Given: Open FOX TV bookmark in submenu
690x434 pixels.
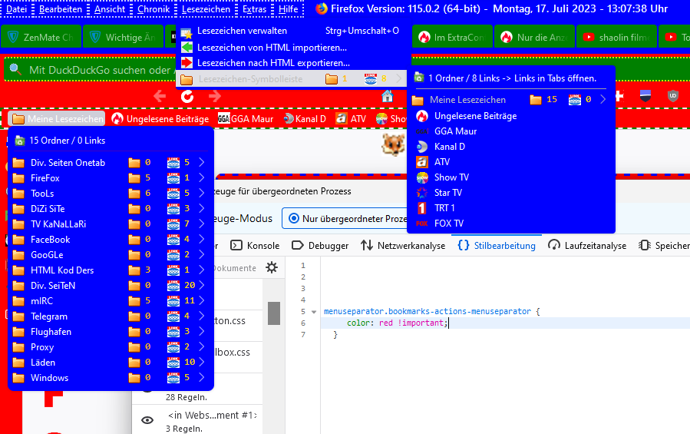Looking at the screenshot, I should coord(448,224).
